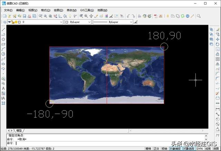
Task: Click the 极轴 polar button
Action: [x=165, y=149]
